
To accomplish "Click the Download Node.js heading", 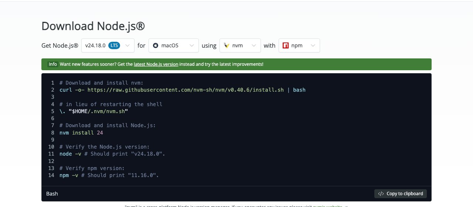I will coord(93,26).
